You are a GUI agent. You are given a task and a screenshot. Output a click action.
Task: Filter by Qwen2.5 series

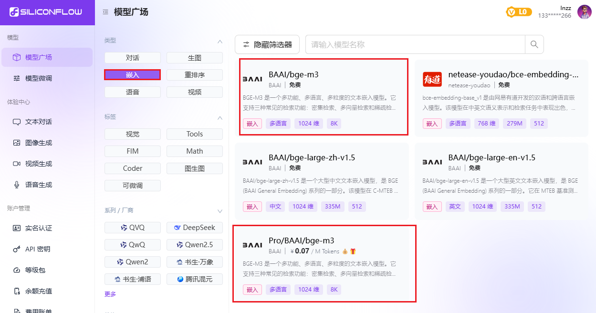point(195,245)
